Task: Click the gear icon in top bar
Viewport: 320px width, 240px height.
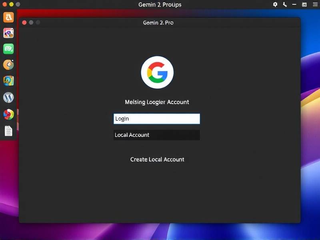Action: click(x=275, y=4)
